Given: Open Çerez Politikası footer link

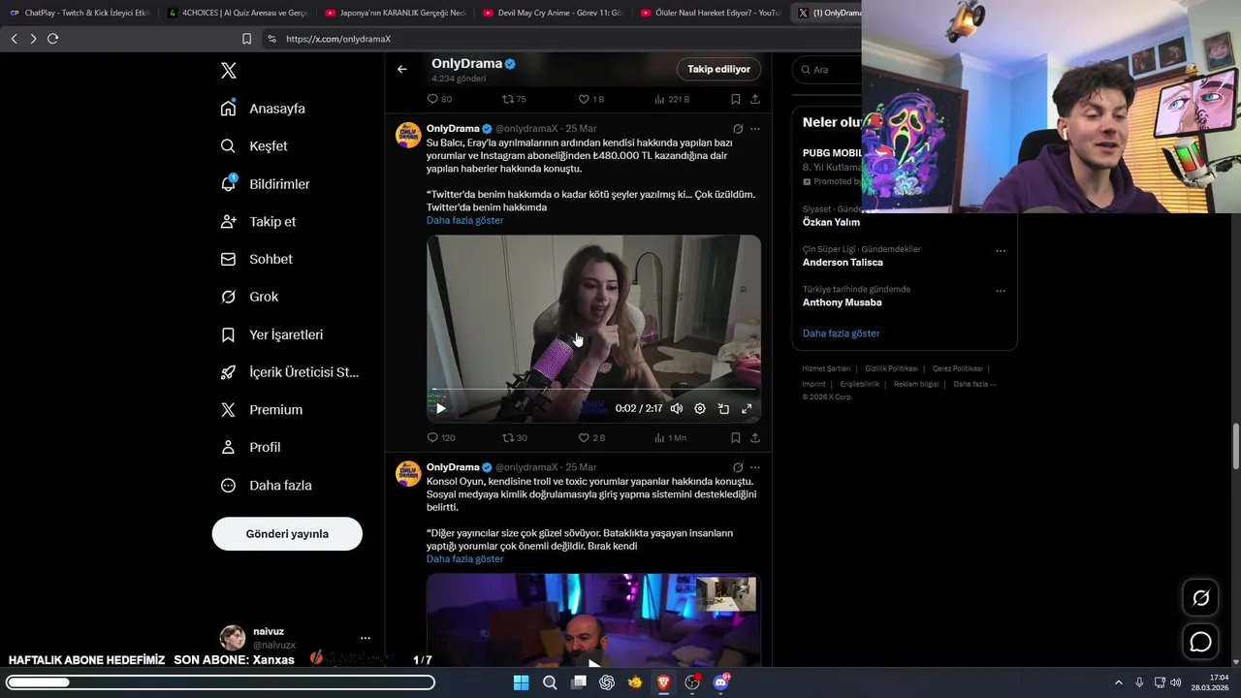Looking at the screenshot, I should tap(957, 369).
